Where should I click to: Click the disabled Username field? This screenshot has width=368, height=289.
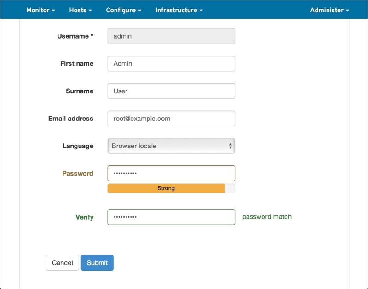click(171, 36)
